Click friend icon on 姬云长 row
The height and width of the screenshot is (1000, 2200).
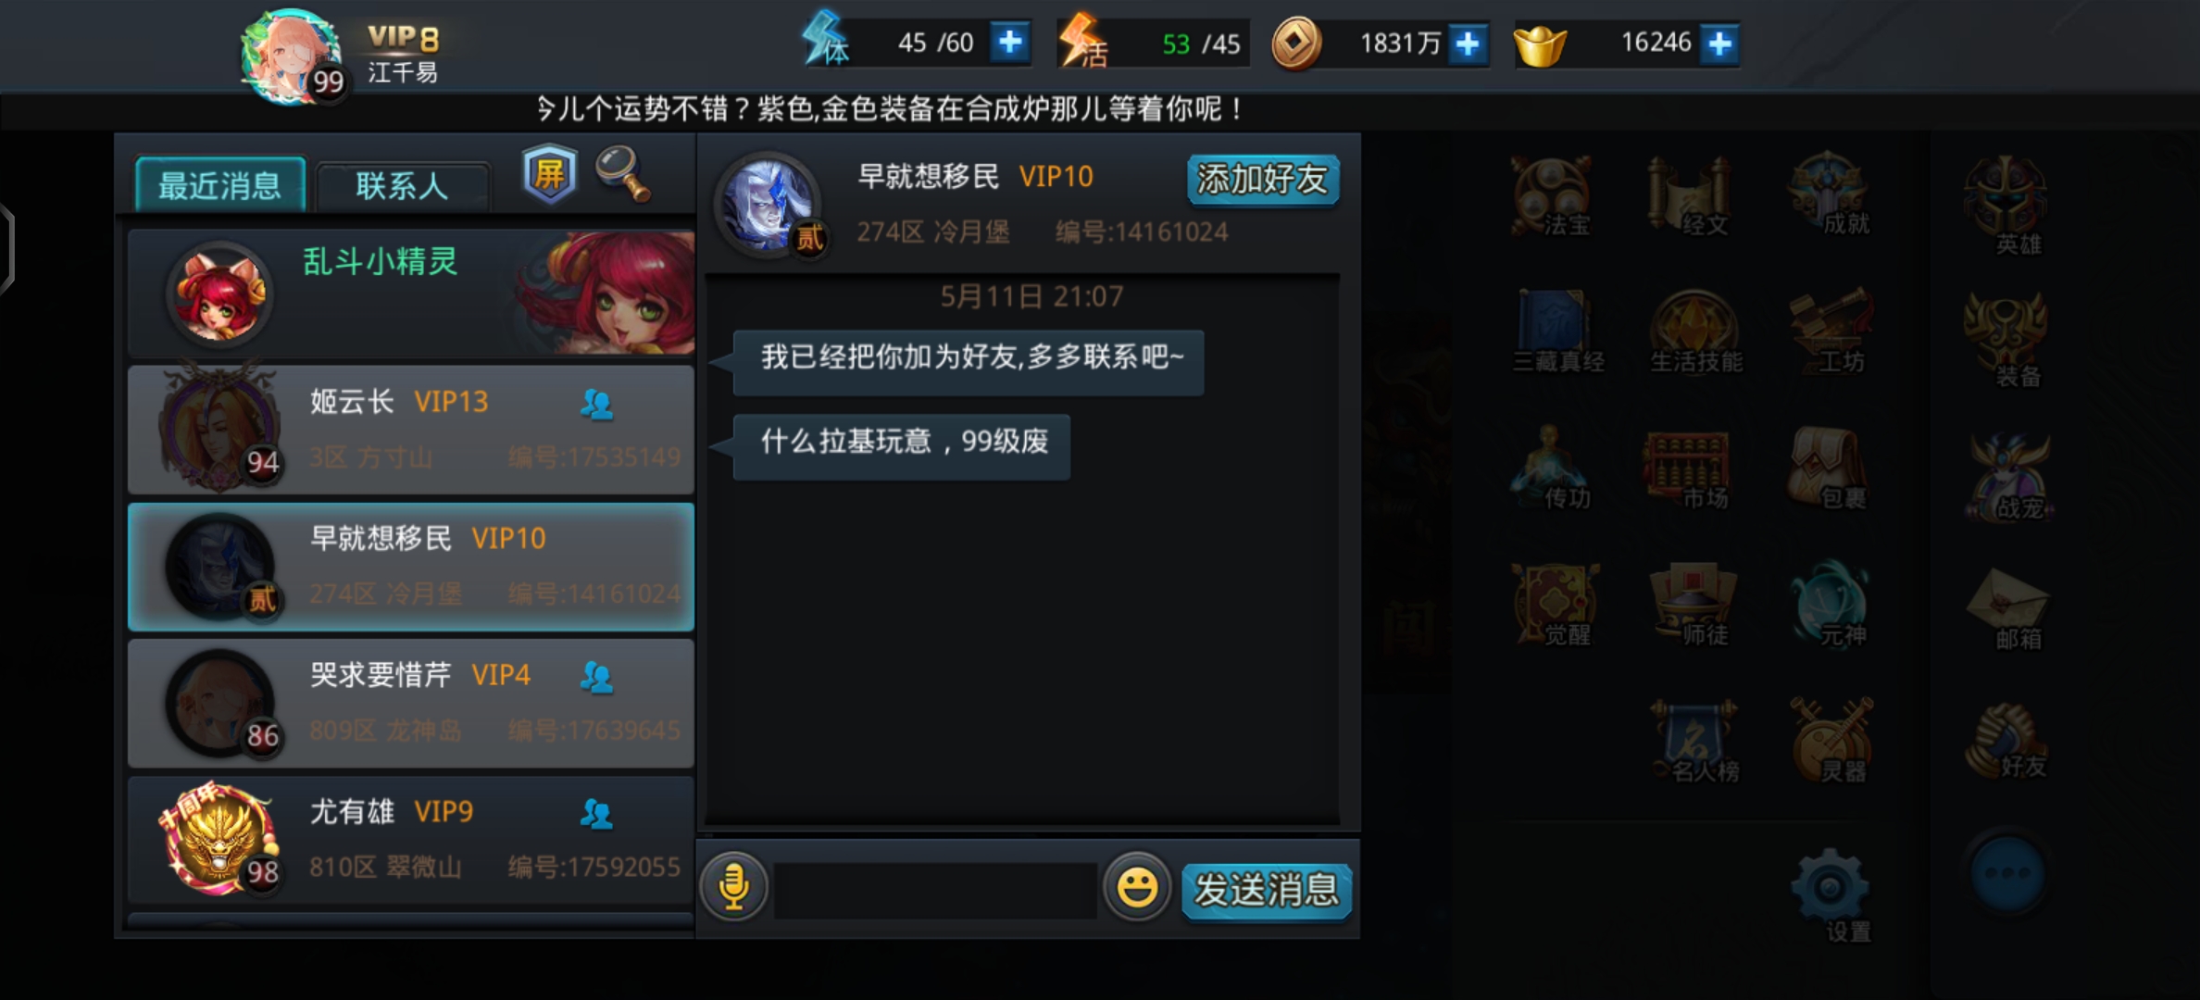click(596, 404)
